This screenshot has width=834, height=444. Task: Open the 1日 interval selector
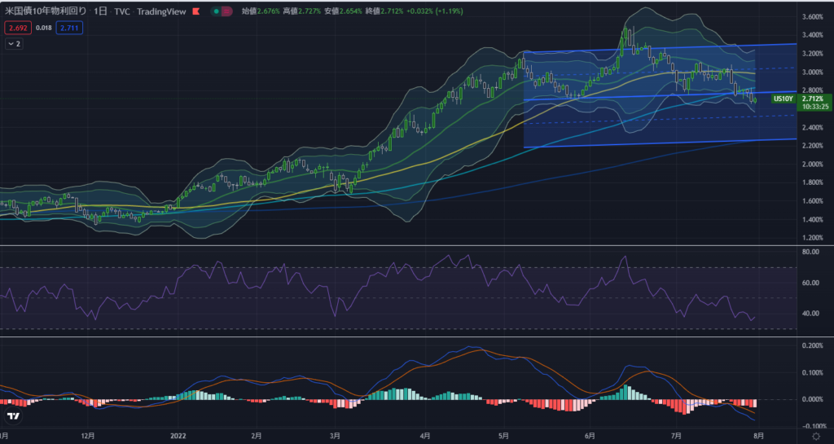100,12
